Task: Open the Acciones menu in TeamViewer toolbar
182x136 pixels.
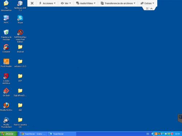Action: (x=47, y=3)
